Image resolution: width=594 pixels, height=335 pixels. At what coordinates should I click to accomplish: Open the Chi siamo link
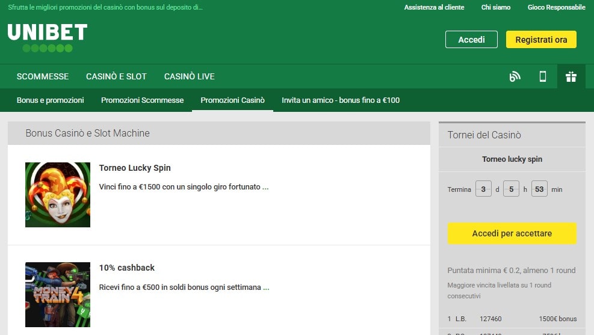tap(495, 7)
